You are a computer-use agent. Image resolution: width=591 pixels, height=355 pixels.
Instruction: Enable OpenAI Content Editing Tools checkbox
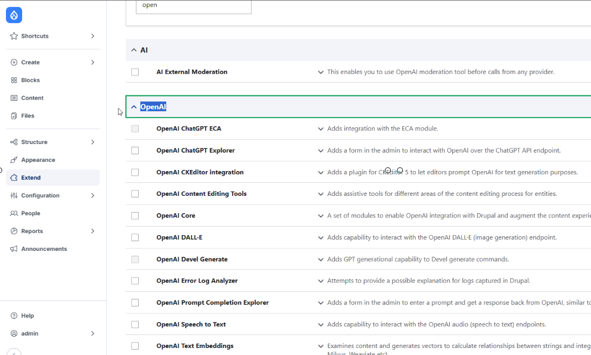coord(135,194)
